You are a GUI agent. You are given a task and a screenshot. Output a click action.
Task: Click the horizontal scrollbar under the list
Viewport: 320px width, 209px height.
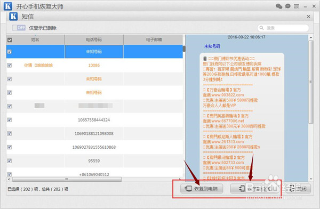[67, 179]
